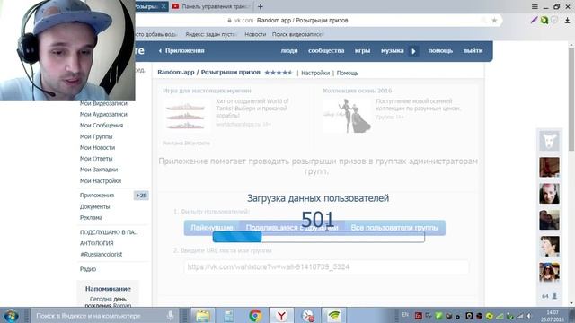Open помощь in VK header
This screenshot has height=323, width=575.
tap(440, 50)
